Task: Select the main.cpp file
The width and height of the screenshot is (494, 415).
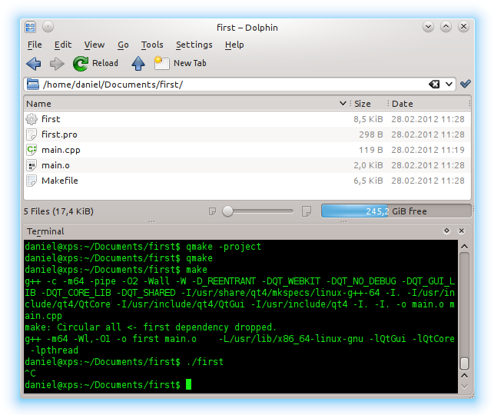Action: (61, 150)
